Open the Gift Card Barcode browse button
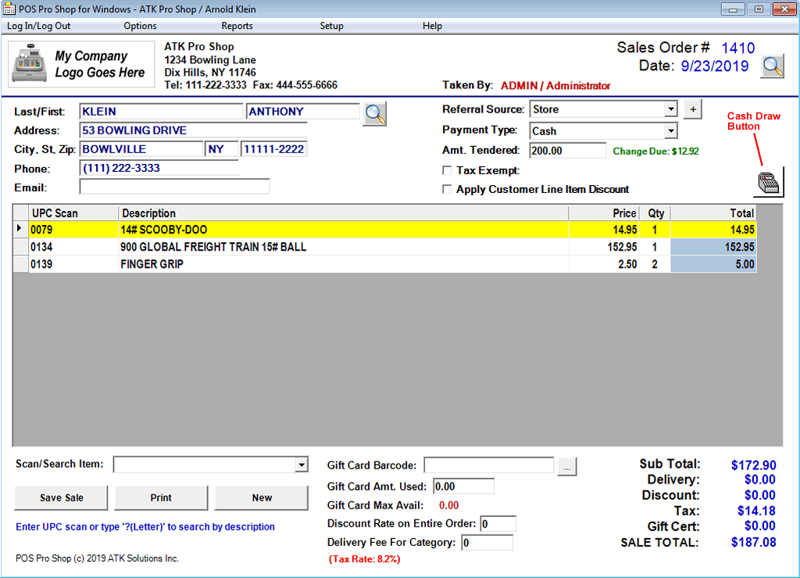Viewport: 800px width, 578px height. coord(568,465)
